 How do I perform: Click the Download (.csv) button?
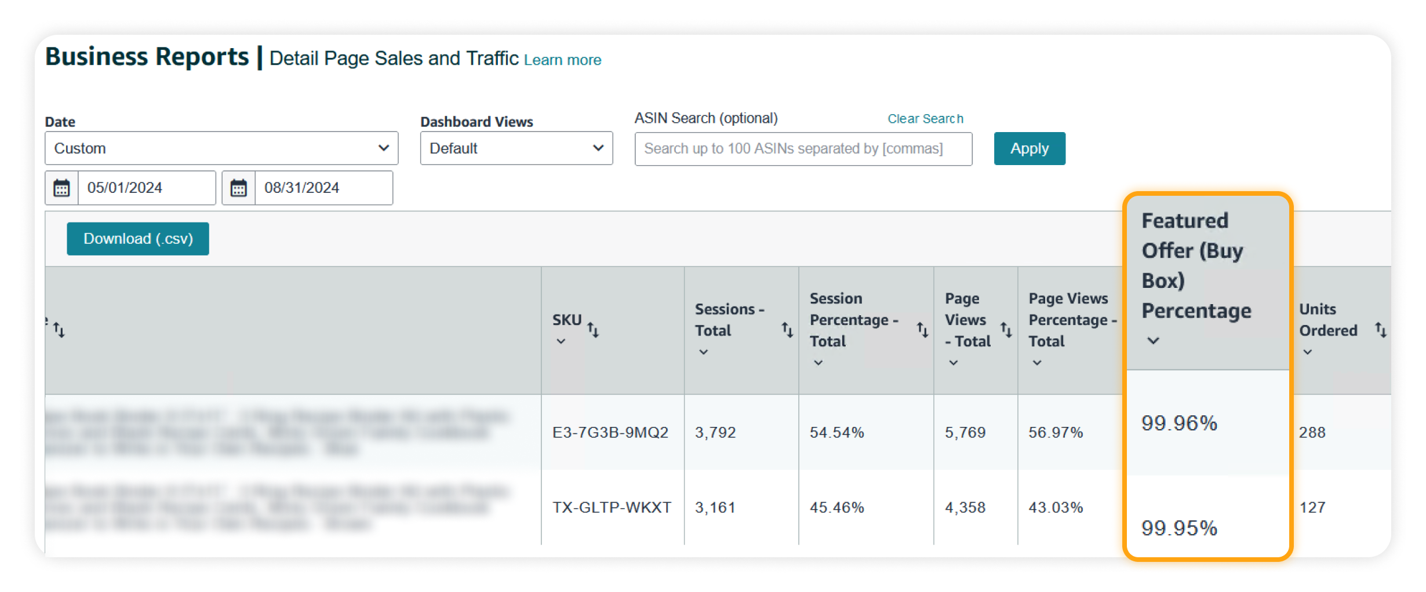coord(137,238)
